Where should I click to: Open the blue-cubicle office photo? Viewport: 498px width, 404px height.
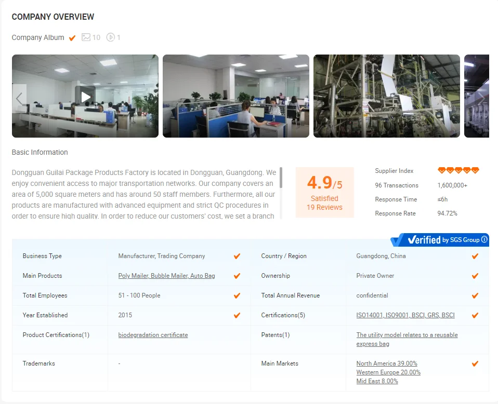[x=235, y=96]
